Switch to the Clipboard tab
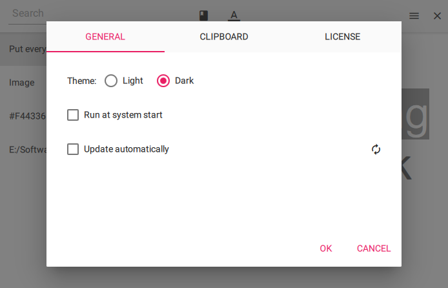The image size is (448, 288). pyautogui.click(x=224, y=37)
